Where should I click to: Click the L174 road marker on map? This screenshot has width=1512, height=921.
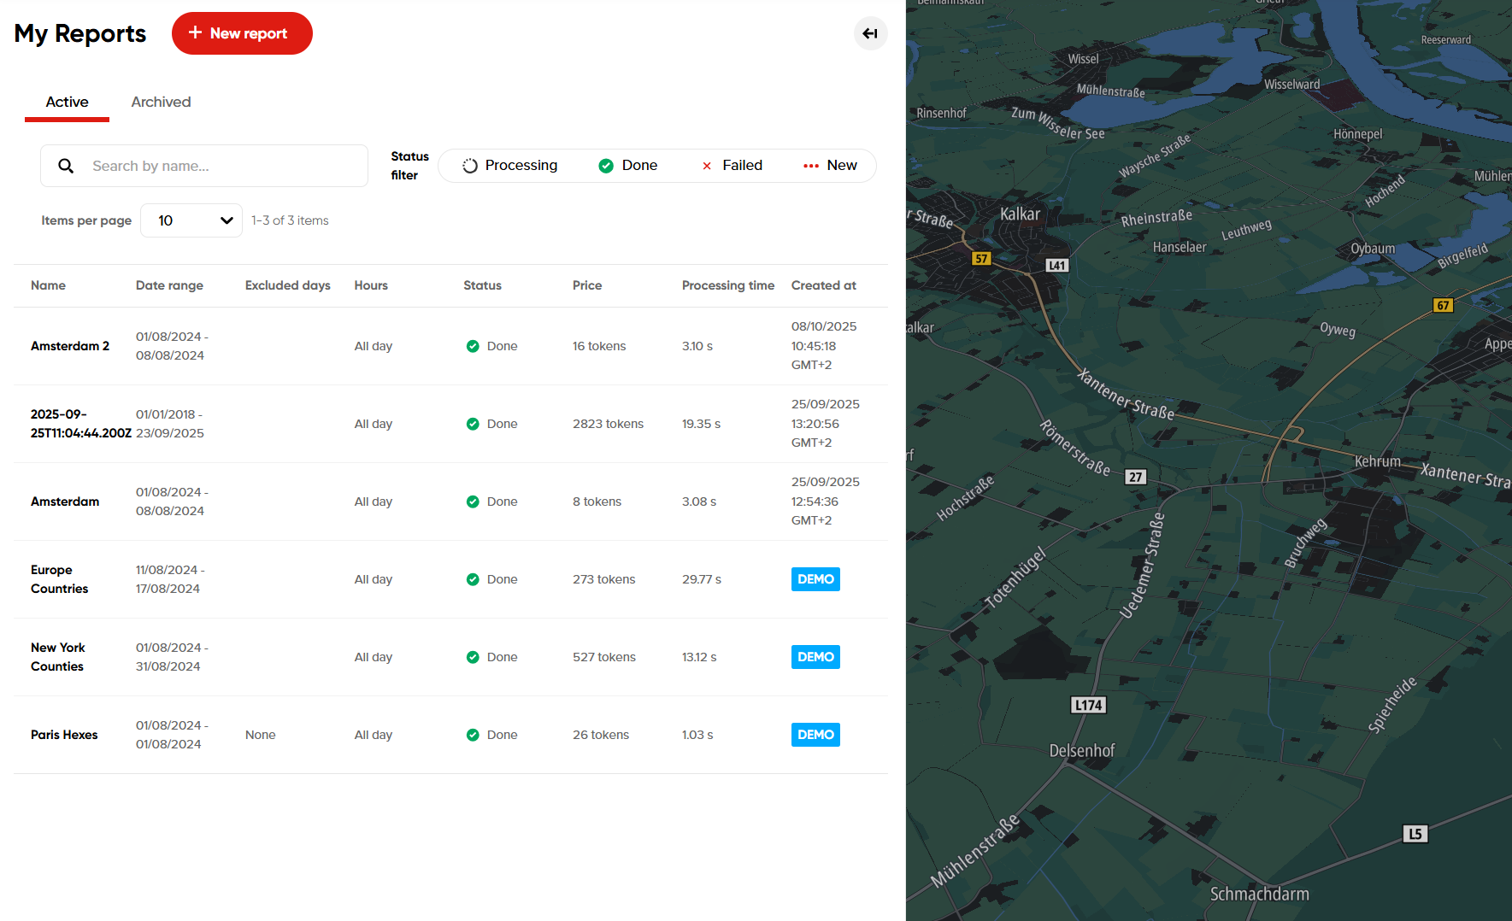1088,705
